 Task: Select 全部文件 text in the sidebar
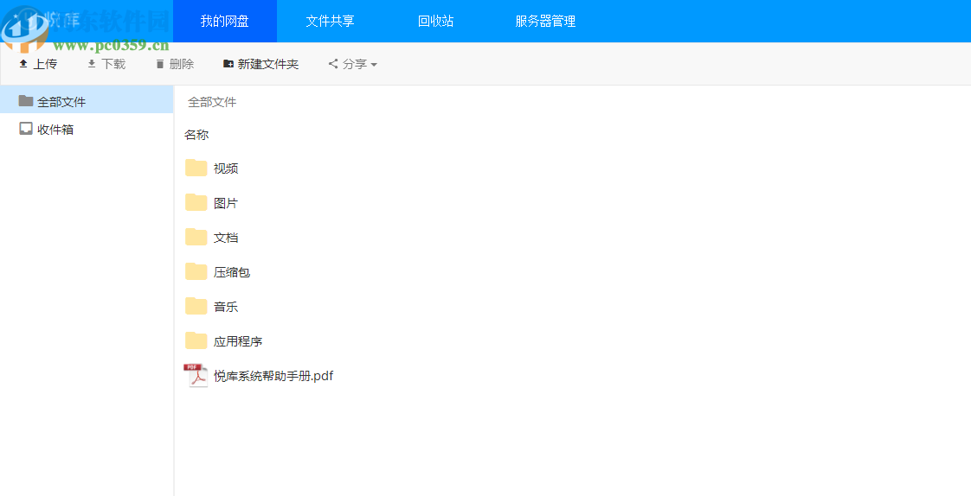click(x=61, y=102)
